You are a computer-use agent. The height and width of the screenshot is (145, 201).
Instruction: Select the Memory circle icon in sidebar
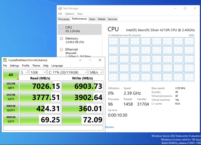click(61, 39)
